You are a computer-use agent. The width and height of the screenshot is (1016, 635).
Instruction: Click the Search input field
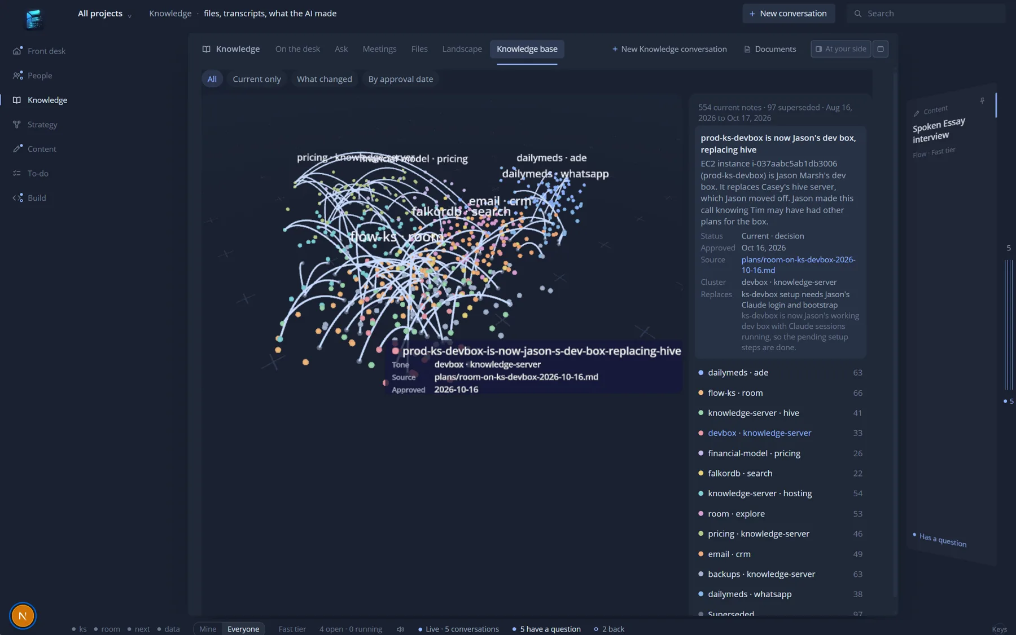coord(926,14)
